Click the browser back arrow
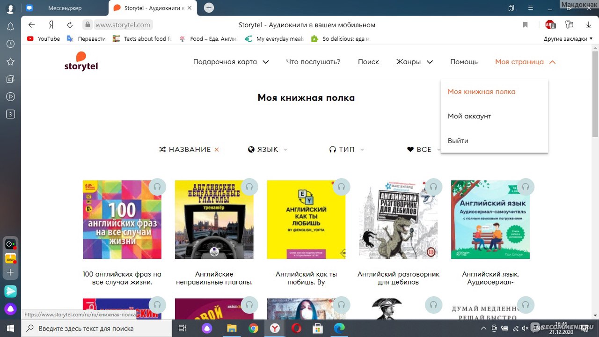 click(31, 25)
